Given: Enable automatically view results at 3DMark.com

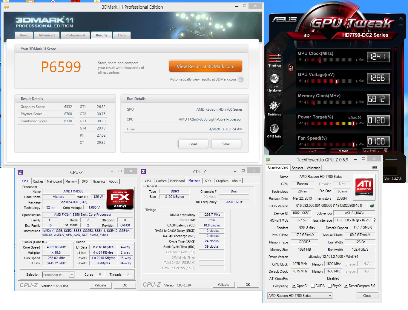Looking at the screenshot, I should [x=241, y=79].
